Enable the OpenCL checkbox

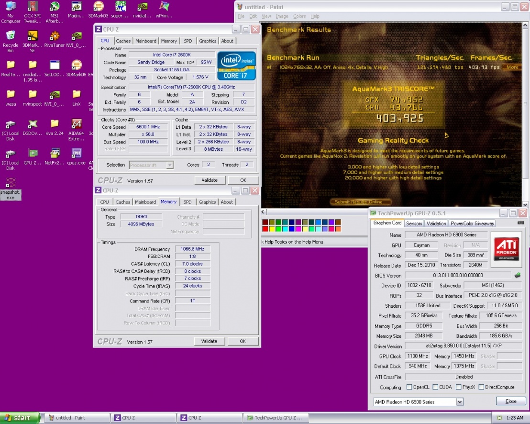(x=409, y=387)
